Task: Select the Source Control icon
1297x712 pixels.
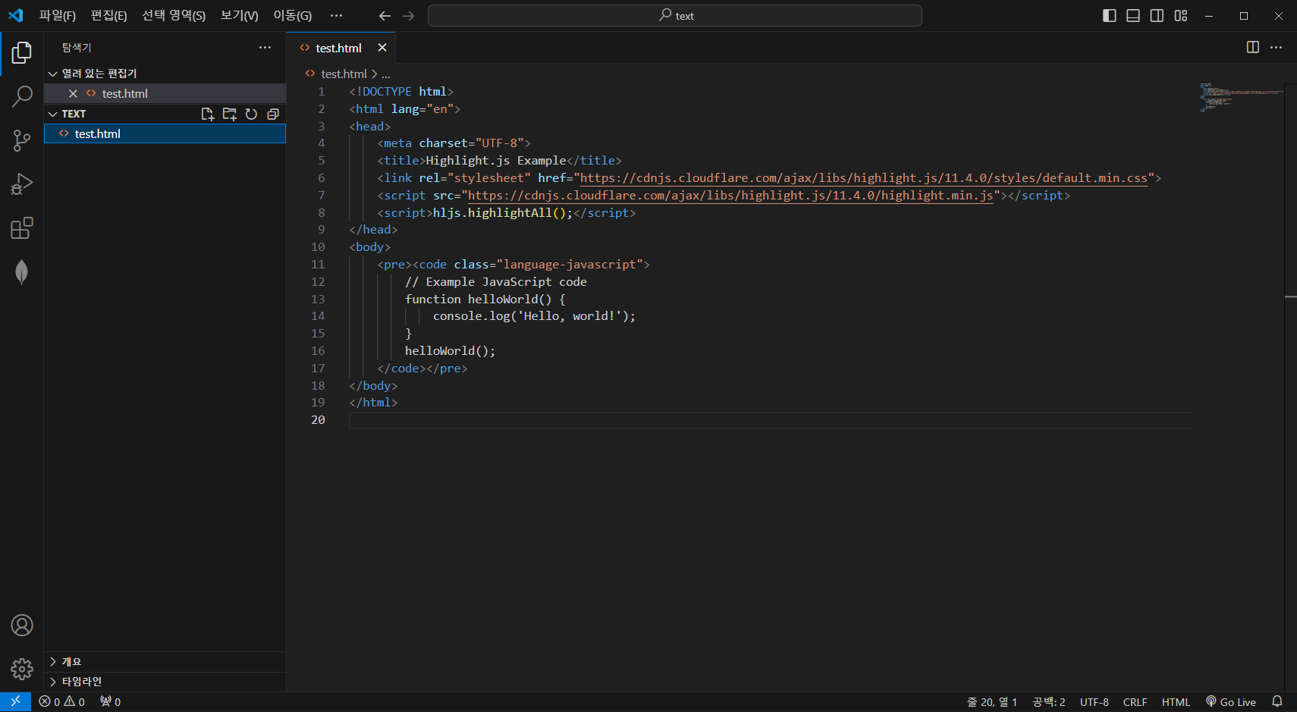Action: [22, 140]
